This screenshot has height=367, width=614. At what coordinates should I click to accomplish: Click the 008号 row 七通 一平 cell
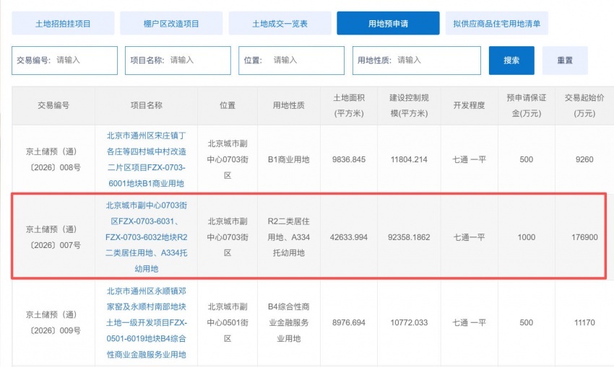coord(469,159)
